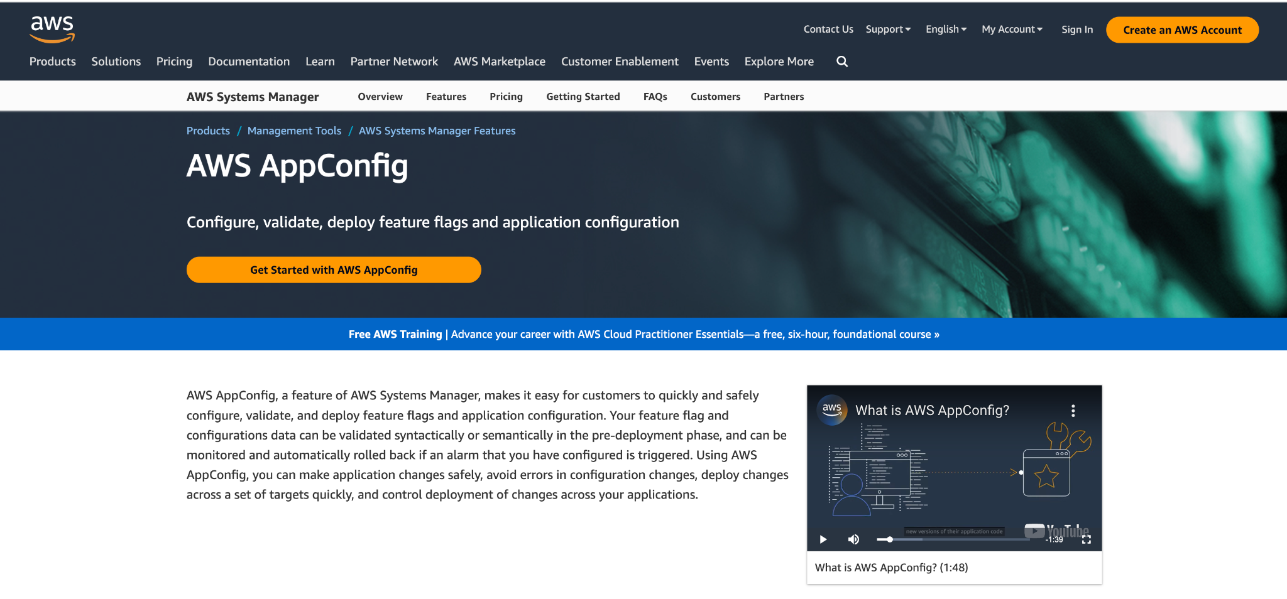
Task: Follow the Products breadcrumb link
Action: pos(208,131)
